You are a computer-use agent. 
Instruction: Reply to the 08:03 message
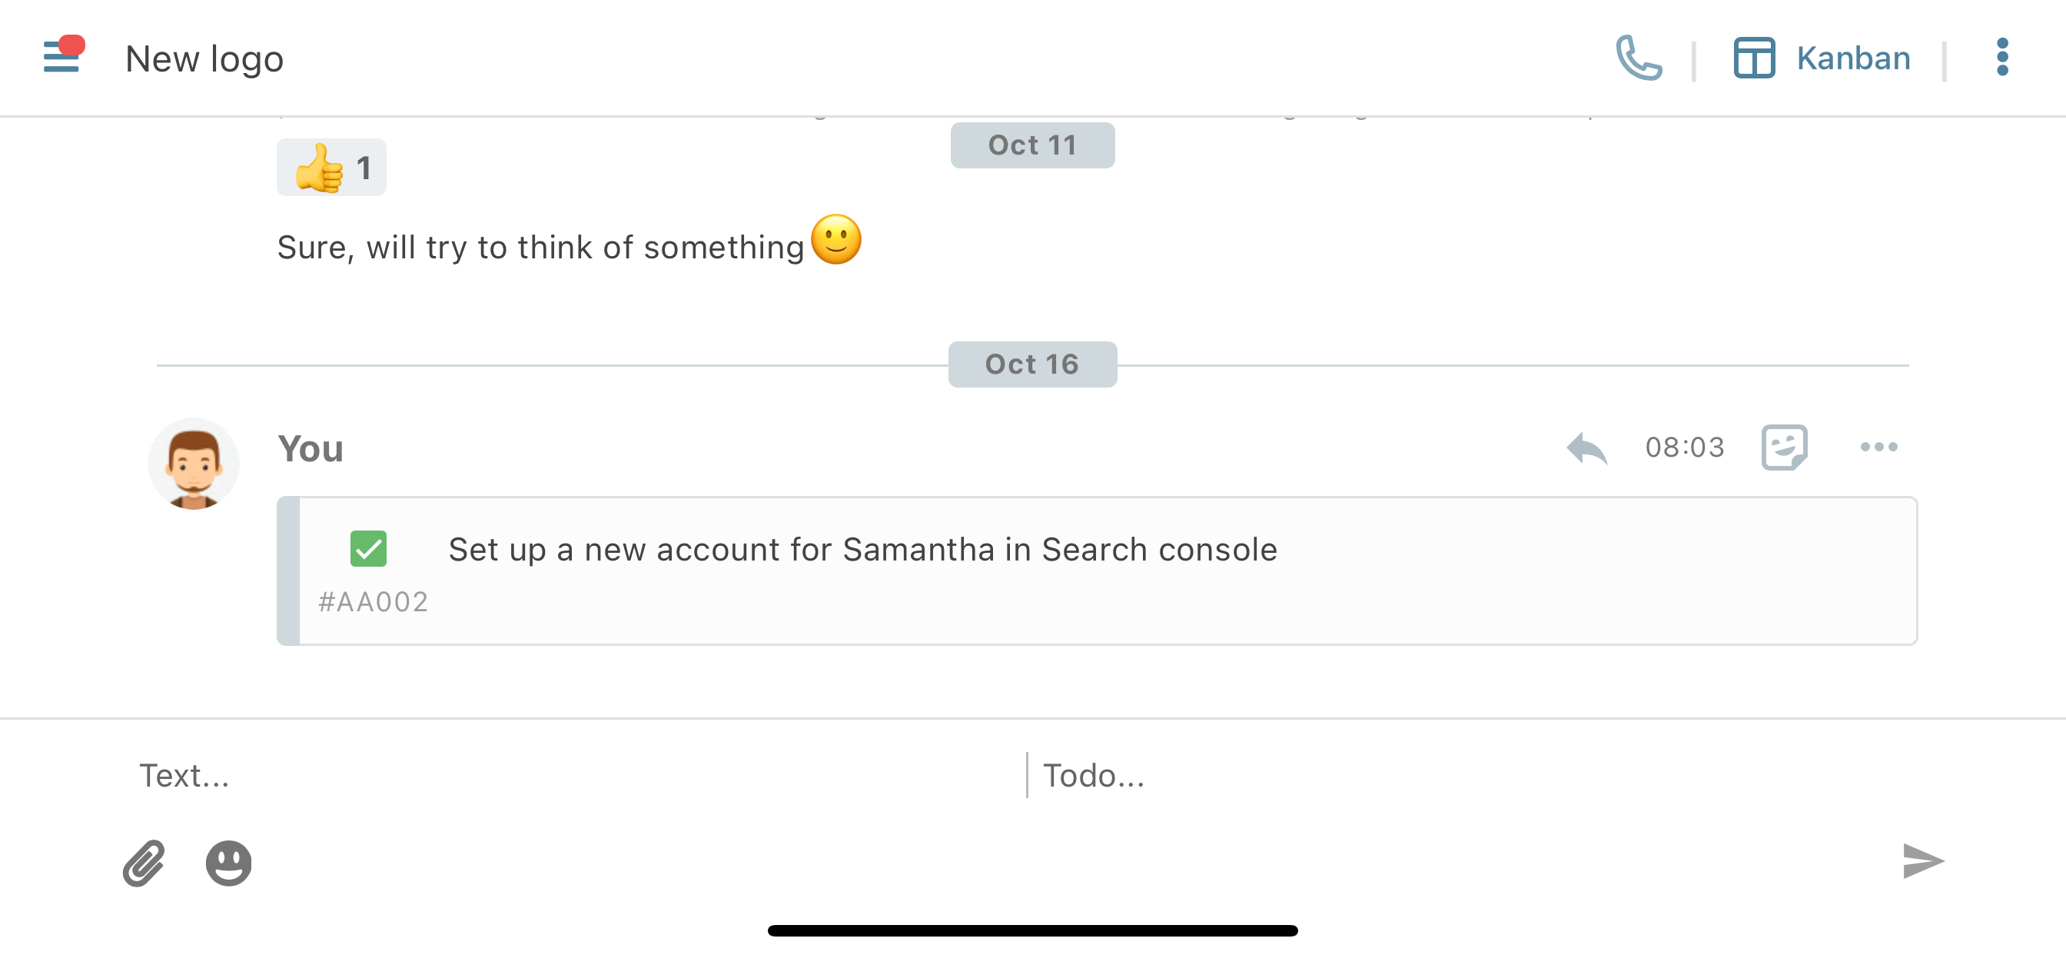[x=1586, y=448]
